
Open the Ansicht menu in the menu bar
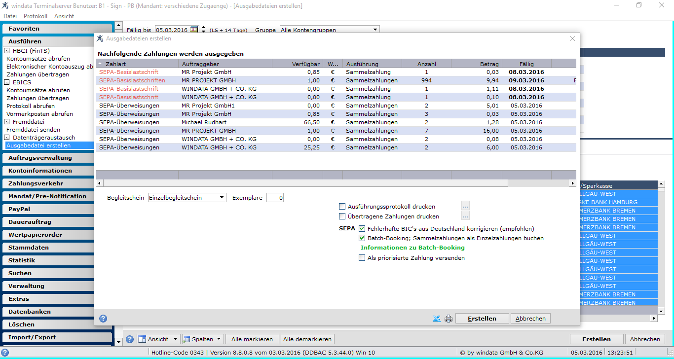pos(64,16)
